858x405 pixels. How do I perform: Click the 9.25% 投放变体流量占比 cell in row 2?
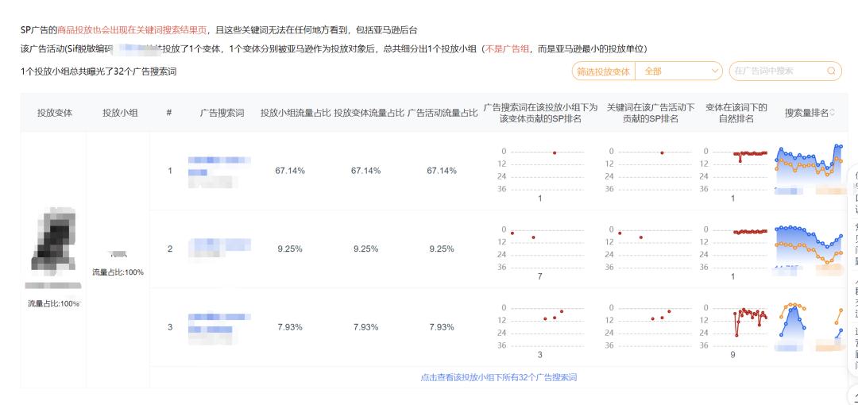(365, 249)
